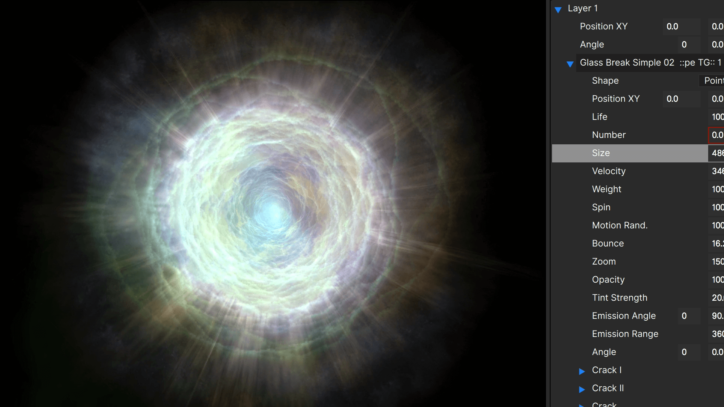Select the Crack I tree item label
724x407 pixels.
[607, 370]
